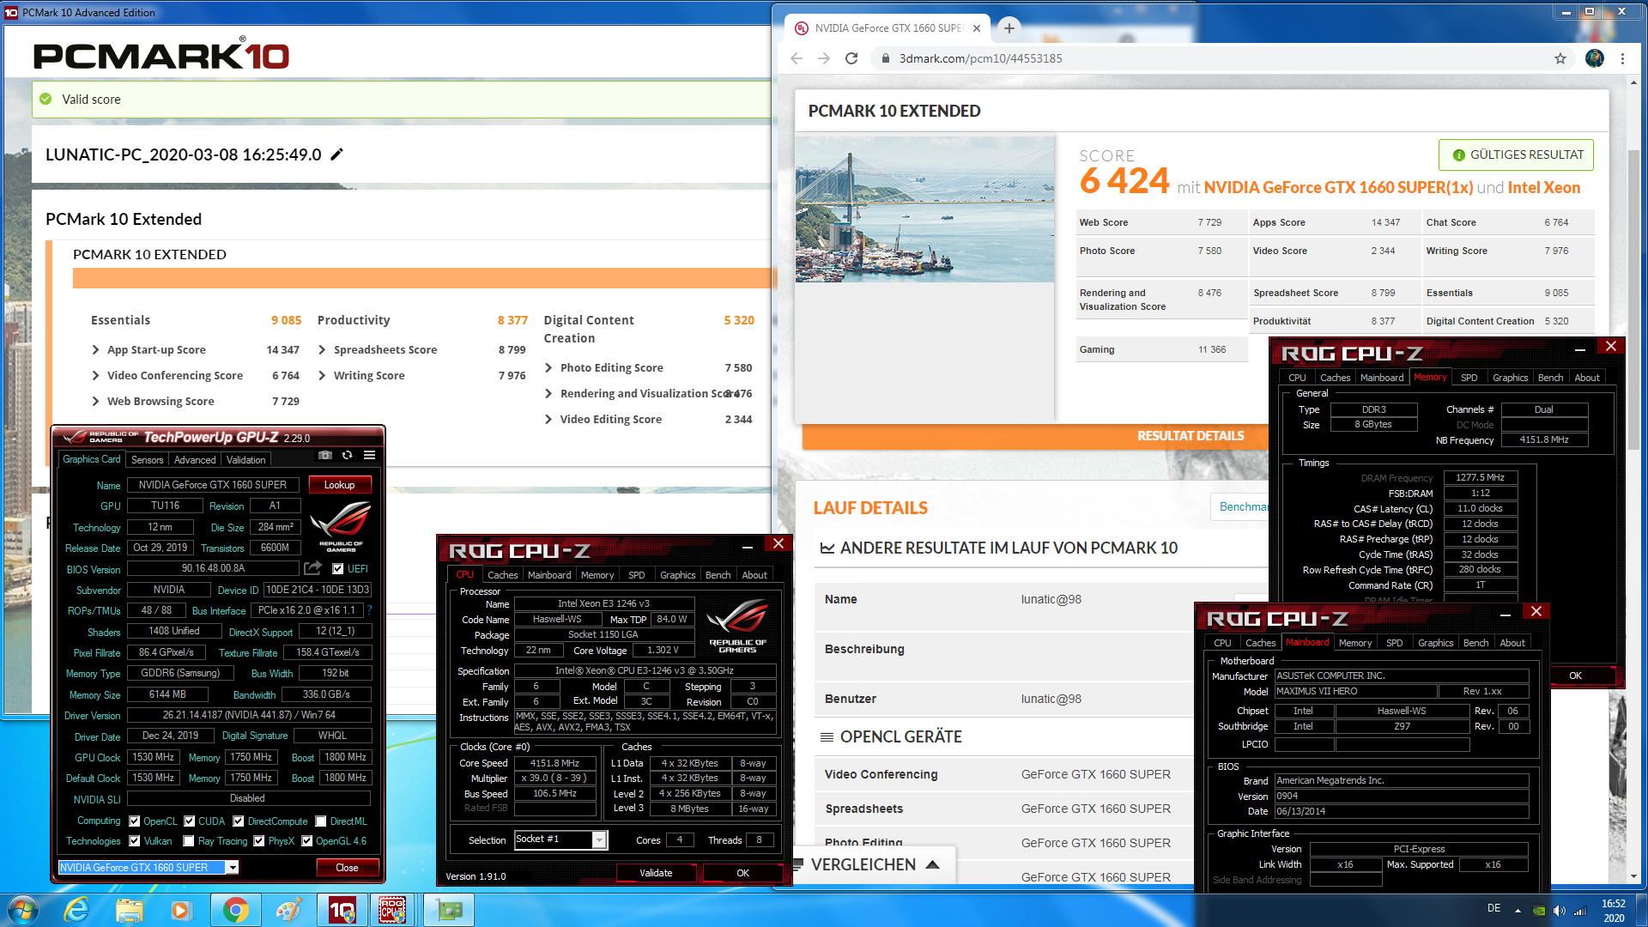The image size is (1648, 927).
Task: Switch to the Validation tab in GPU-Z
Action: pyautogui.click(x=246, y=460)
